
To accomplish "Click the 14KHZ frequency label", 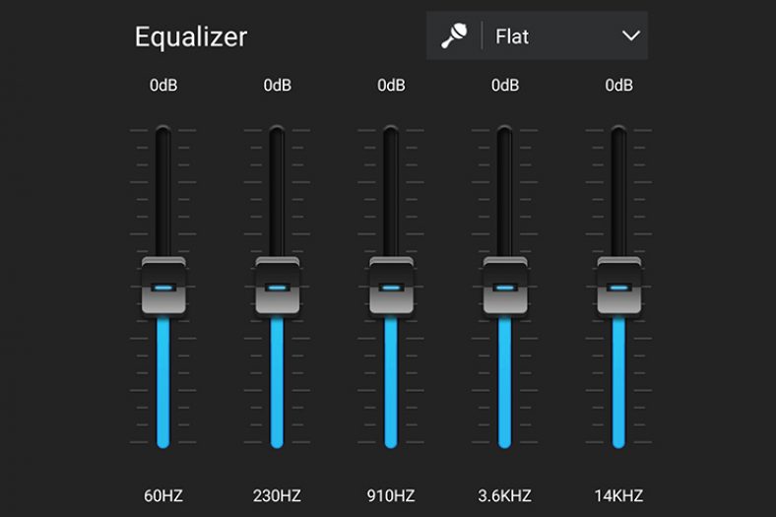I will [619, 495].
